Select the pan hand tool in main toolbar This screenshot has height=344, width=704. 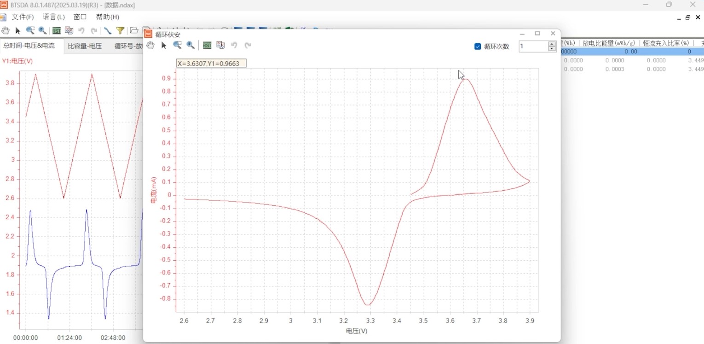point(5,31)
